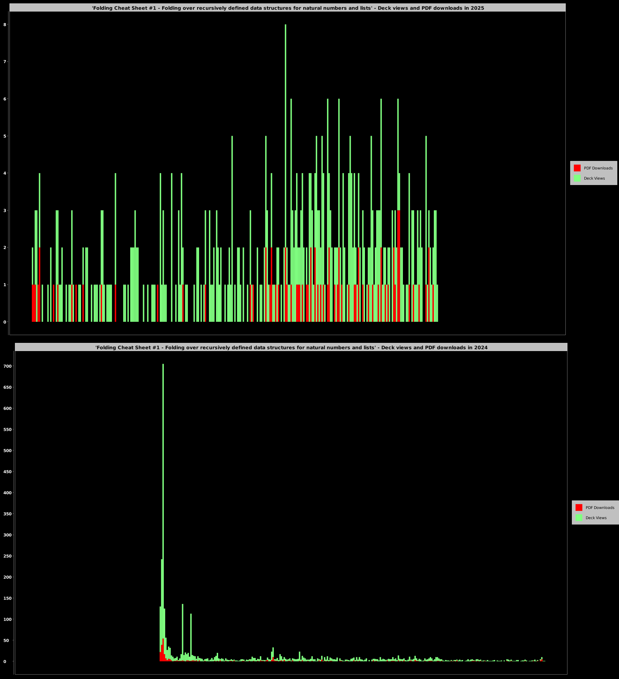619x679 pixels.
Task: Click the green Deck Views swatch in 2024 legend
Action: pos(579,518)
